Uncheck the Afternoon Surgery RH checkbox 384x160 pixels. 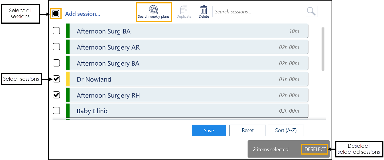tap(56, 95)
